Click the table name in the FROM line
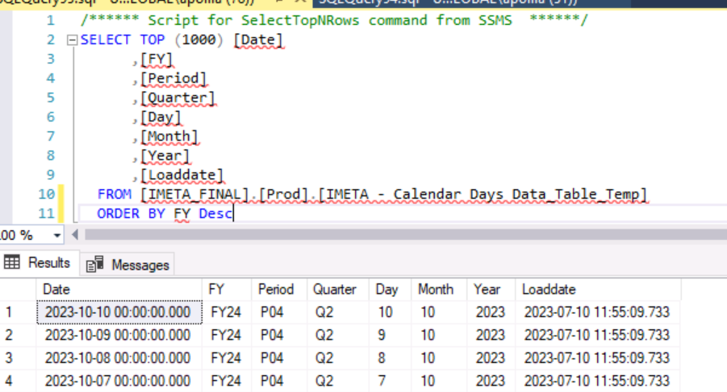This screenshot has height=392, width=727. [482, 194]
